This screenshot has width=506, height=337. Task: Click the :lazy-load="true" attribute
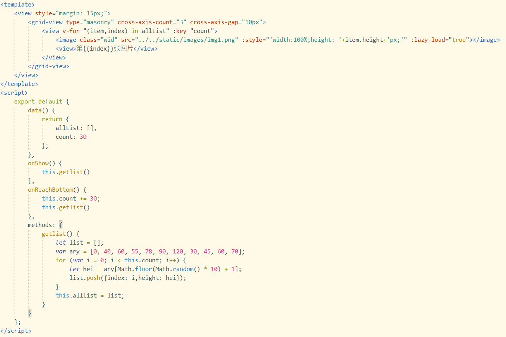point(440,40)
